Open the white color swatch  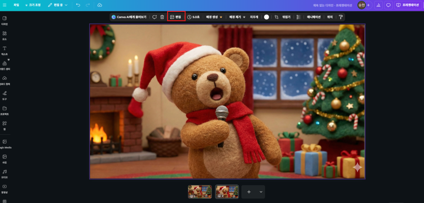point(267,17)
